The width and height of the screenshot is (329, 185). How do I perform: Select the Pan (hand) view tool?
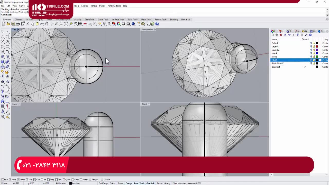[47, 24]
